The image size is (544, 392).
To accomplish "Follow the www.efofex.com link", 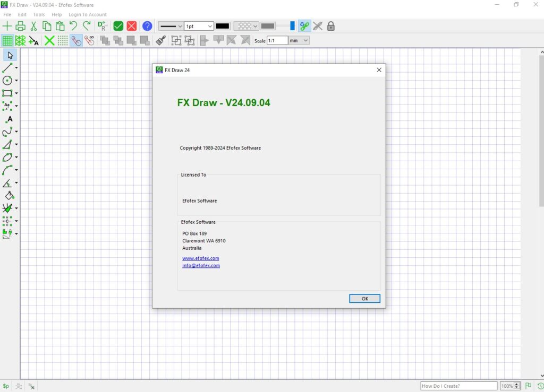I will [200, 258].
